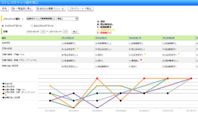The width and height of the screenshot is (198, 118).
Task: Click the period start date input field
Action: [x=34, y=32]
